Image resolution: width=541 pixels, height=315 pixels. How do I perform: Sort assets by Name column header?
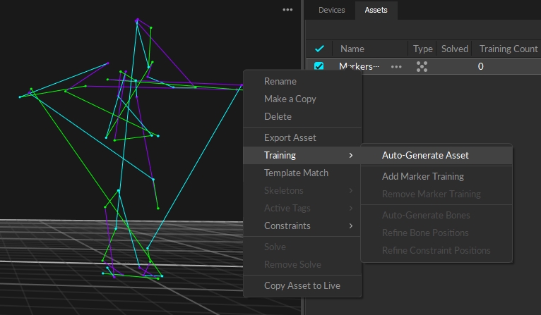[352, 49]
